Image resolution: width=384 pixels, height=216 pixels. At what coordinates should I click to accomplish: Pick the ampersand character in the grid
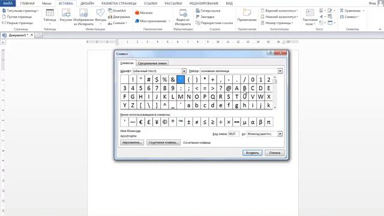point(173,79)
